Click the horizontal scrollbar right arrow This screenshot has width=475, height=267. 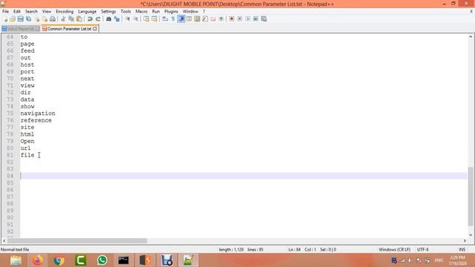click(465, 240)
